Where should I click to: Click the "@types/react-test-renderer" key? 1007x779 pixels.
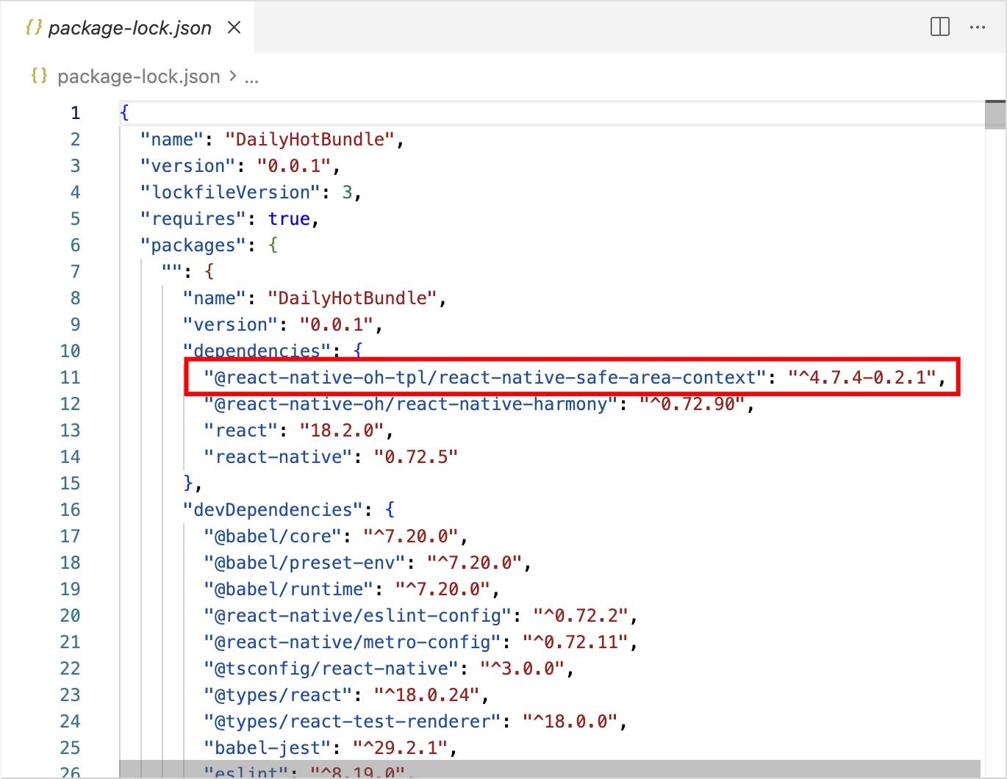click(x=353, y=722)
